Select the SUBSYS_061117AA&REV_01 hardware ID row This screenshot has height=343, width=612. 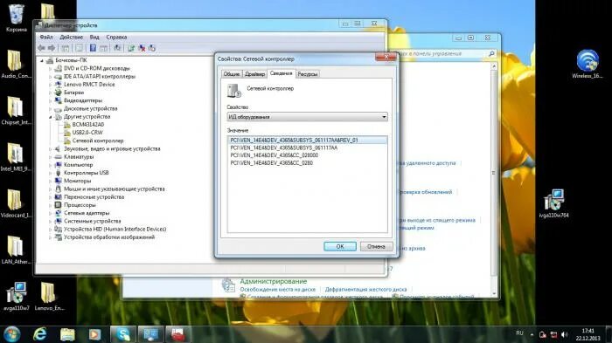tap(307, 140)
